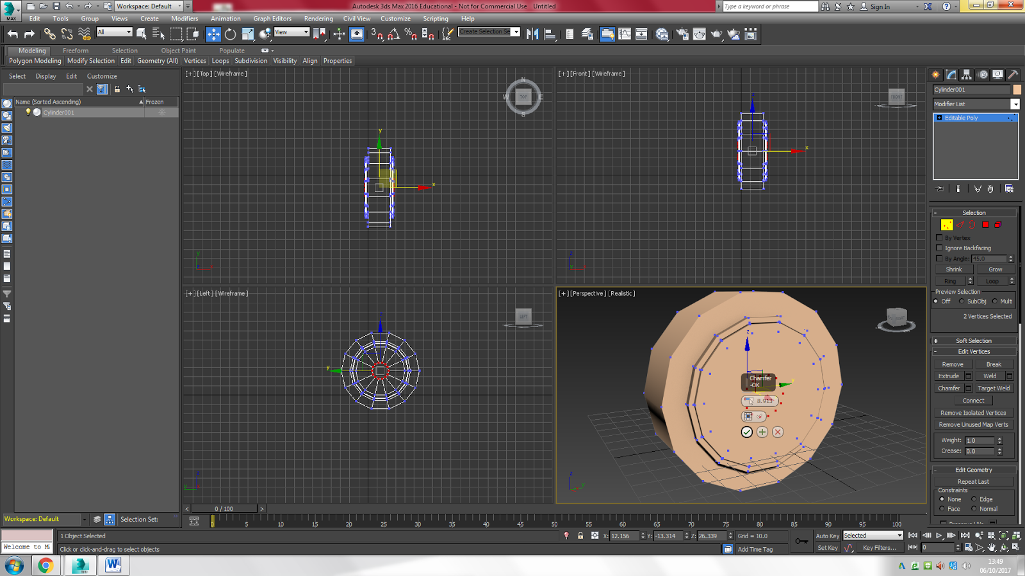Collapse the Edit Vertices rollout

974,351
